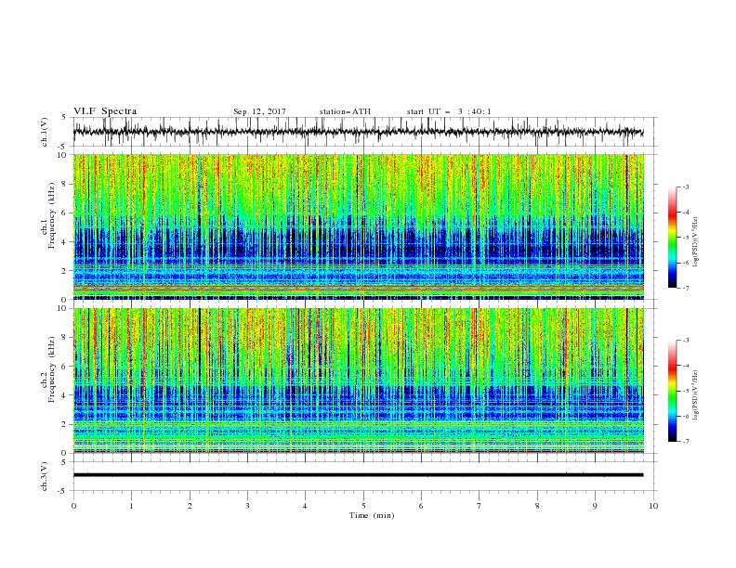Click the time axis tick label '0'
Screen dimensions: 736x568
click(73, 506)
